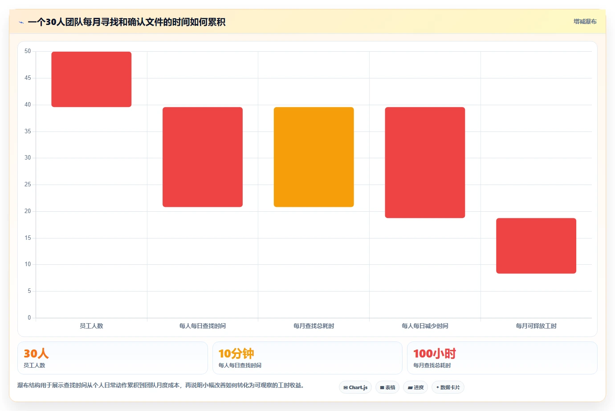Select the 表格 chip
This screenshot has height=411, width=615.
pyautogui.click(x=387, y=387)
